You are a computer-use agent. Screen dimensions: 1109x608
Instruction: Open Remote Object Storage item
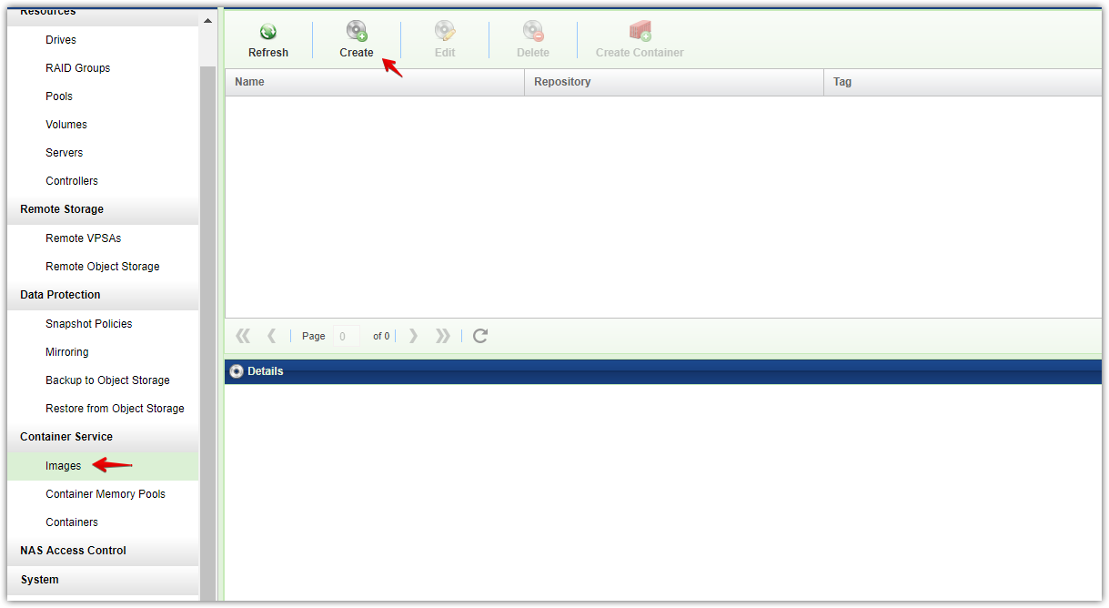point(103,267)
